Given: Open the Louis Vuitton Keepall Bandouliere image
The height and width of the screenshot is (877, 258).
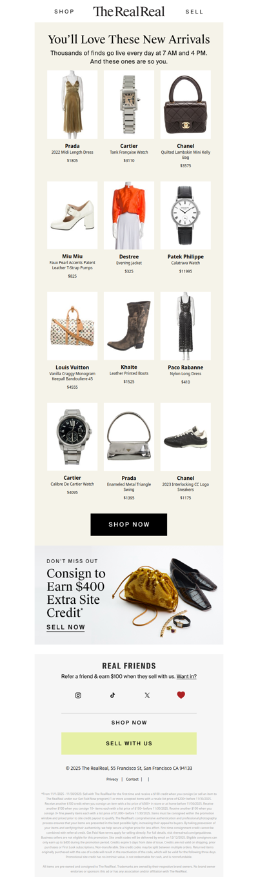Looking at the screenshot, I should tap(72, 326).
